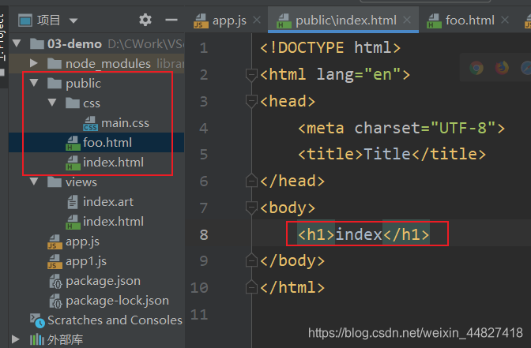Select index.art in views folder
Viewport: 531px width, 348px height.
pos(108,202)
